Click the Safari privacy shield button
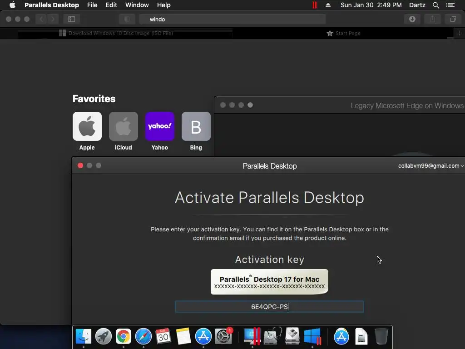Screen dimensions: 465x349 click(127, 19)
